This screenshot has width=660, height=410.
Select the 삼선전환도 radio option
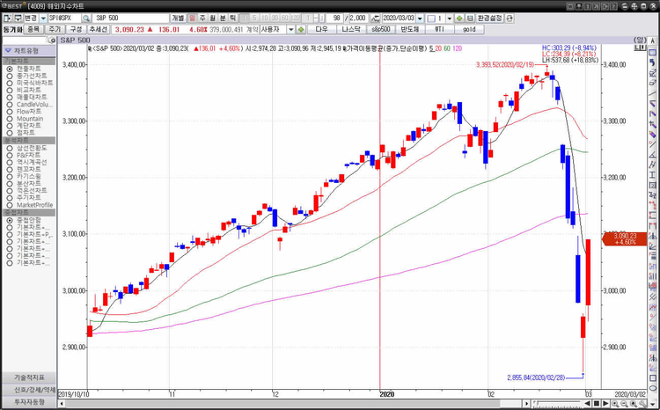click(10, 148)
